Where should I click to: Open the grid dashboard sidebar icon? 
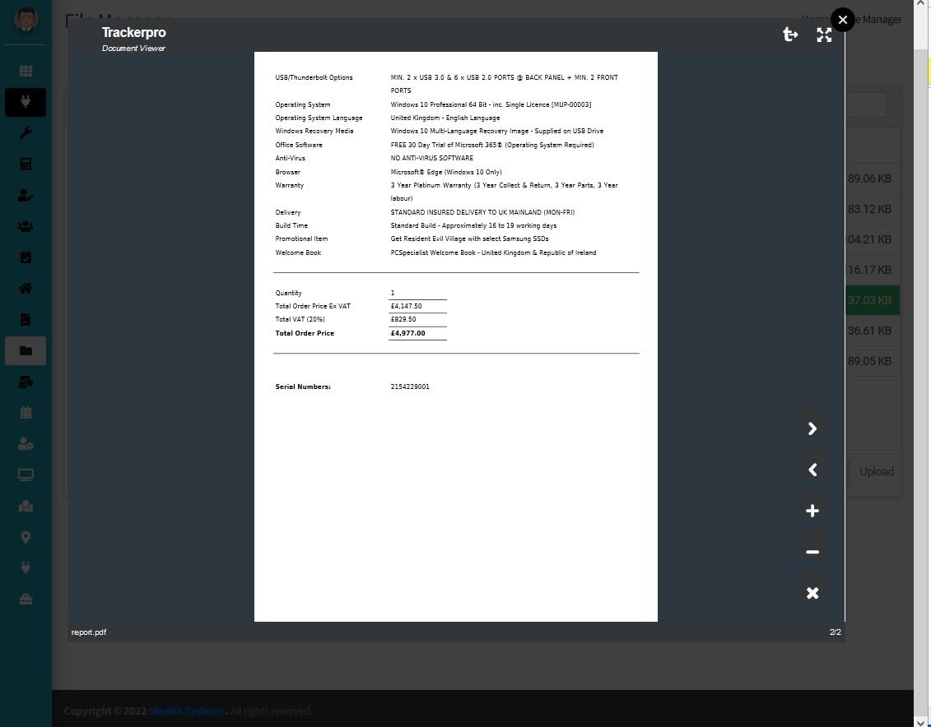point(26,72)
